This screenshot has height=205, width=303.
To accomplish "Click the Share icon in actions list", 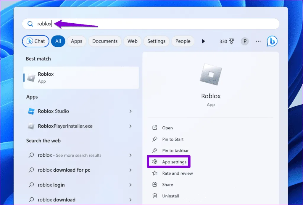I will [154, 185].
